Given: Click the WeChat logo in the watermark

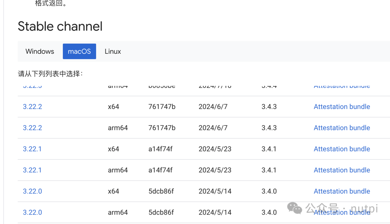Looking at the screenshot, I should click(295, 208).
